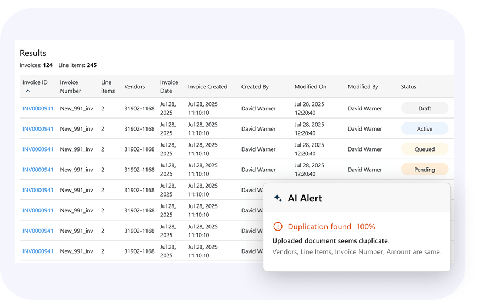The image size is (479, 308).
Task: Click the Active status badge
Action: pos(424,129)
